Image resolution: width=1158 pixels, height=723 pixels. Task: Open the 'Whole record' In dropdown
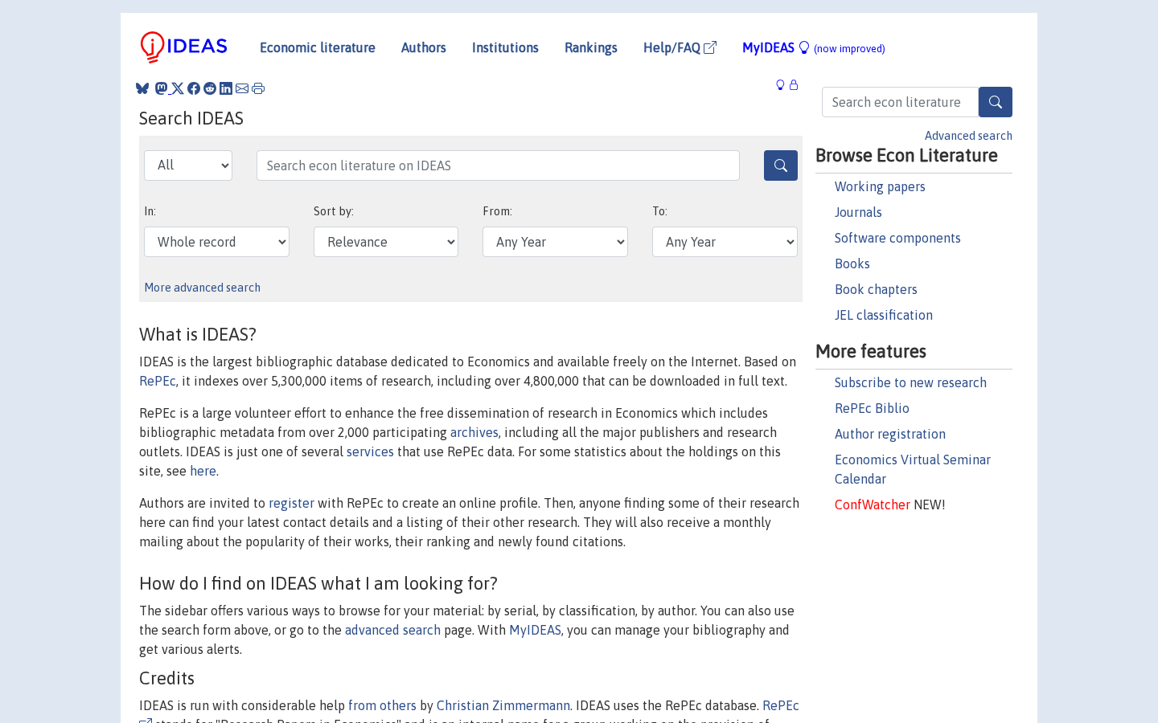[x=216, y=242]
